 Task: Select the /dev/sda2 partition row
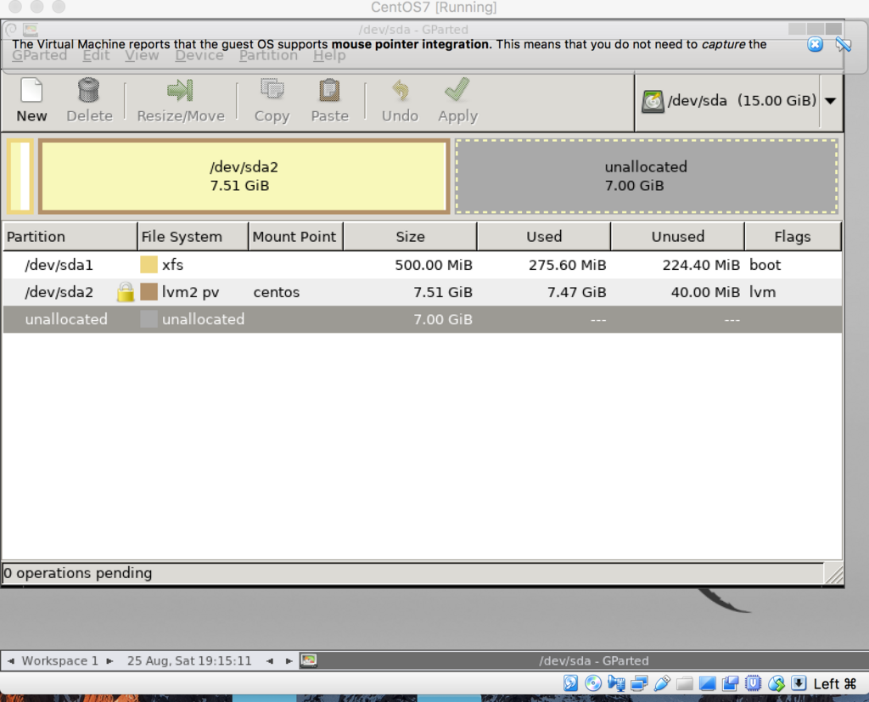pyautogui.click(x=423, y=292)
